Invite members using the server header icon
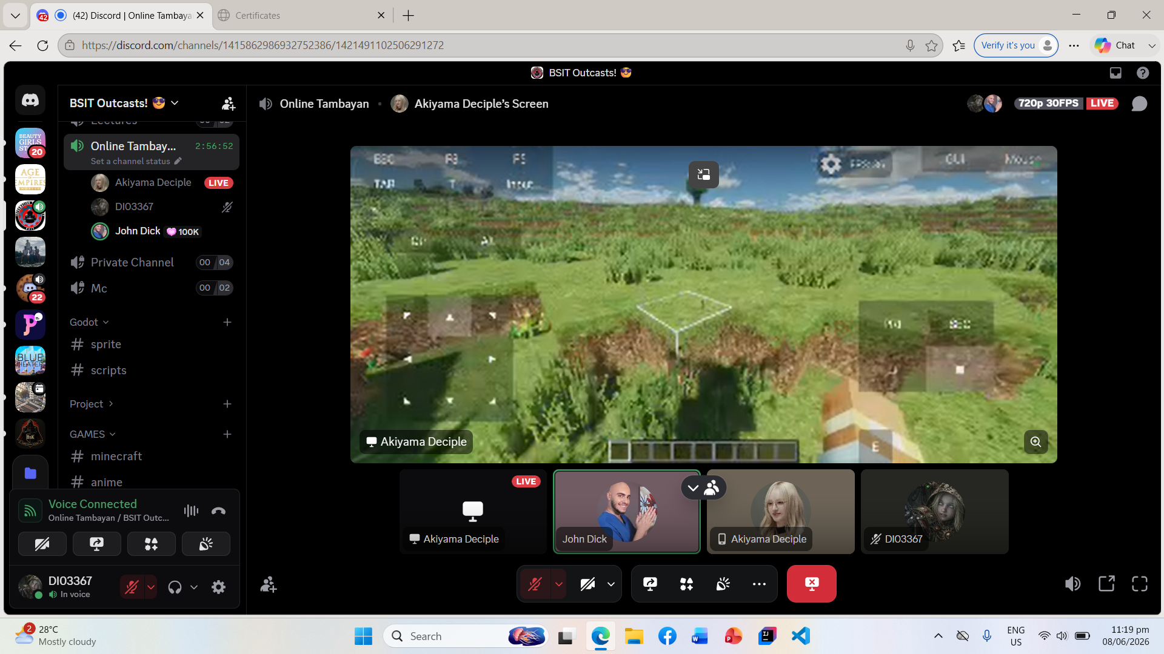The height and width of the screenshot is (654, 1164). pos(229,104)
